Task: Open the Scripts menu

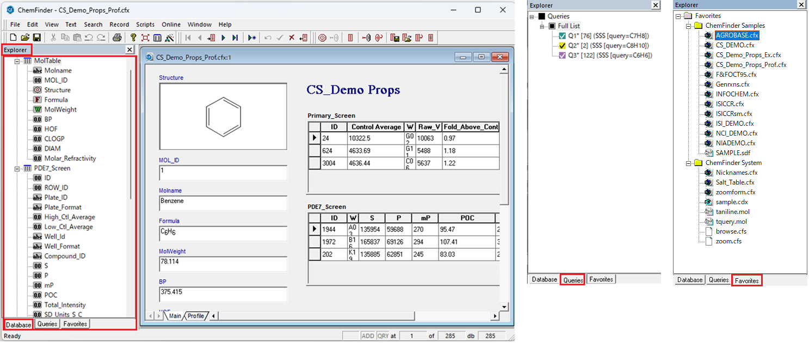Action: click(145, 24)
